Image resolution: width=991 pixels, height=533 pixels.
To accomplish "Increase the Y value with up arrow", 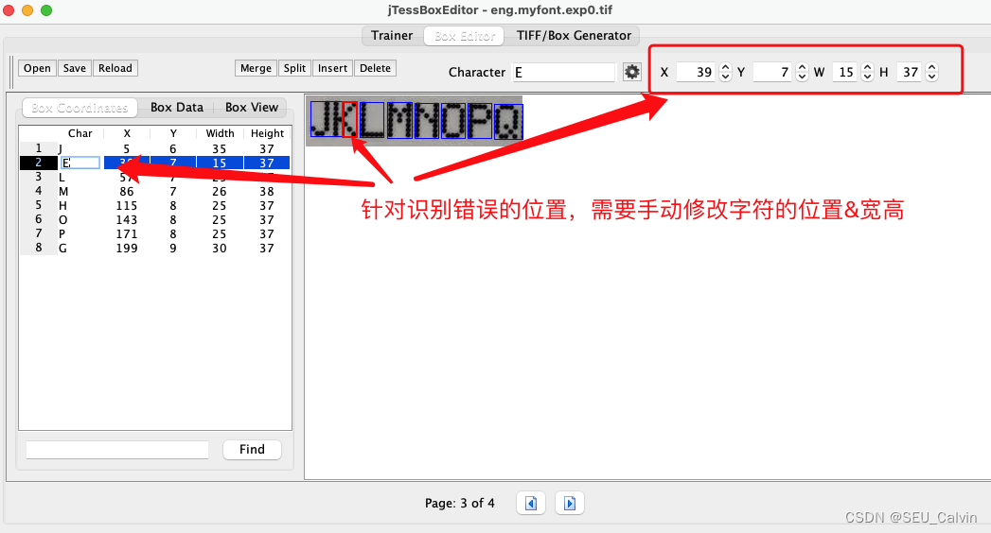I will (802, 67).
